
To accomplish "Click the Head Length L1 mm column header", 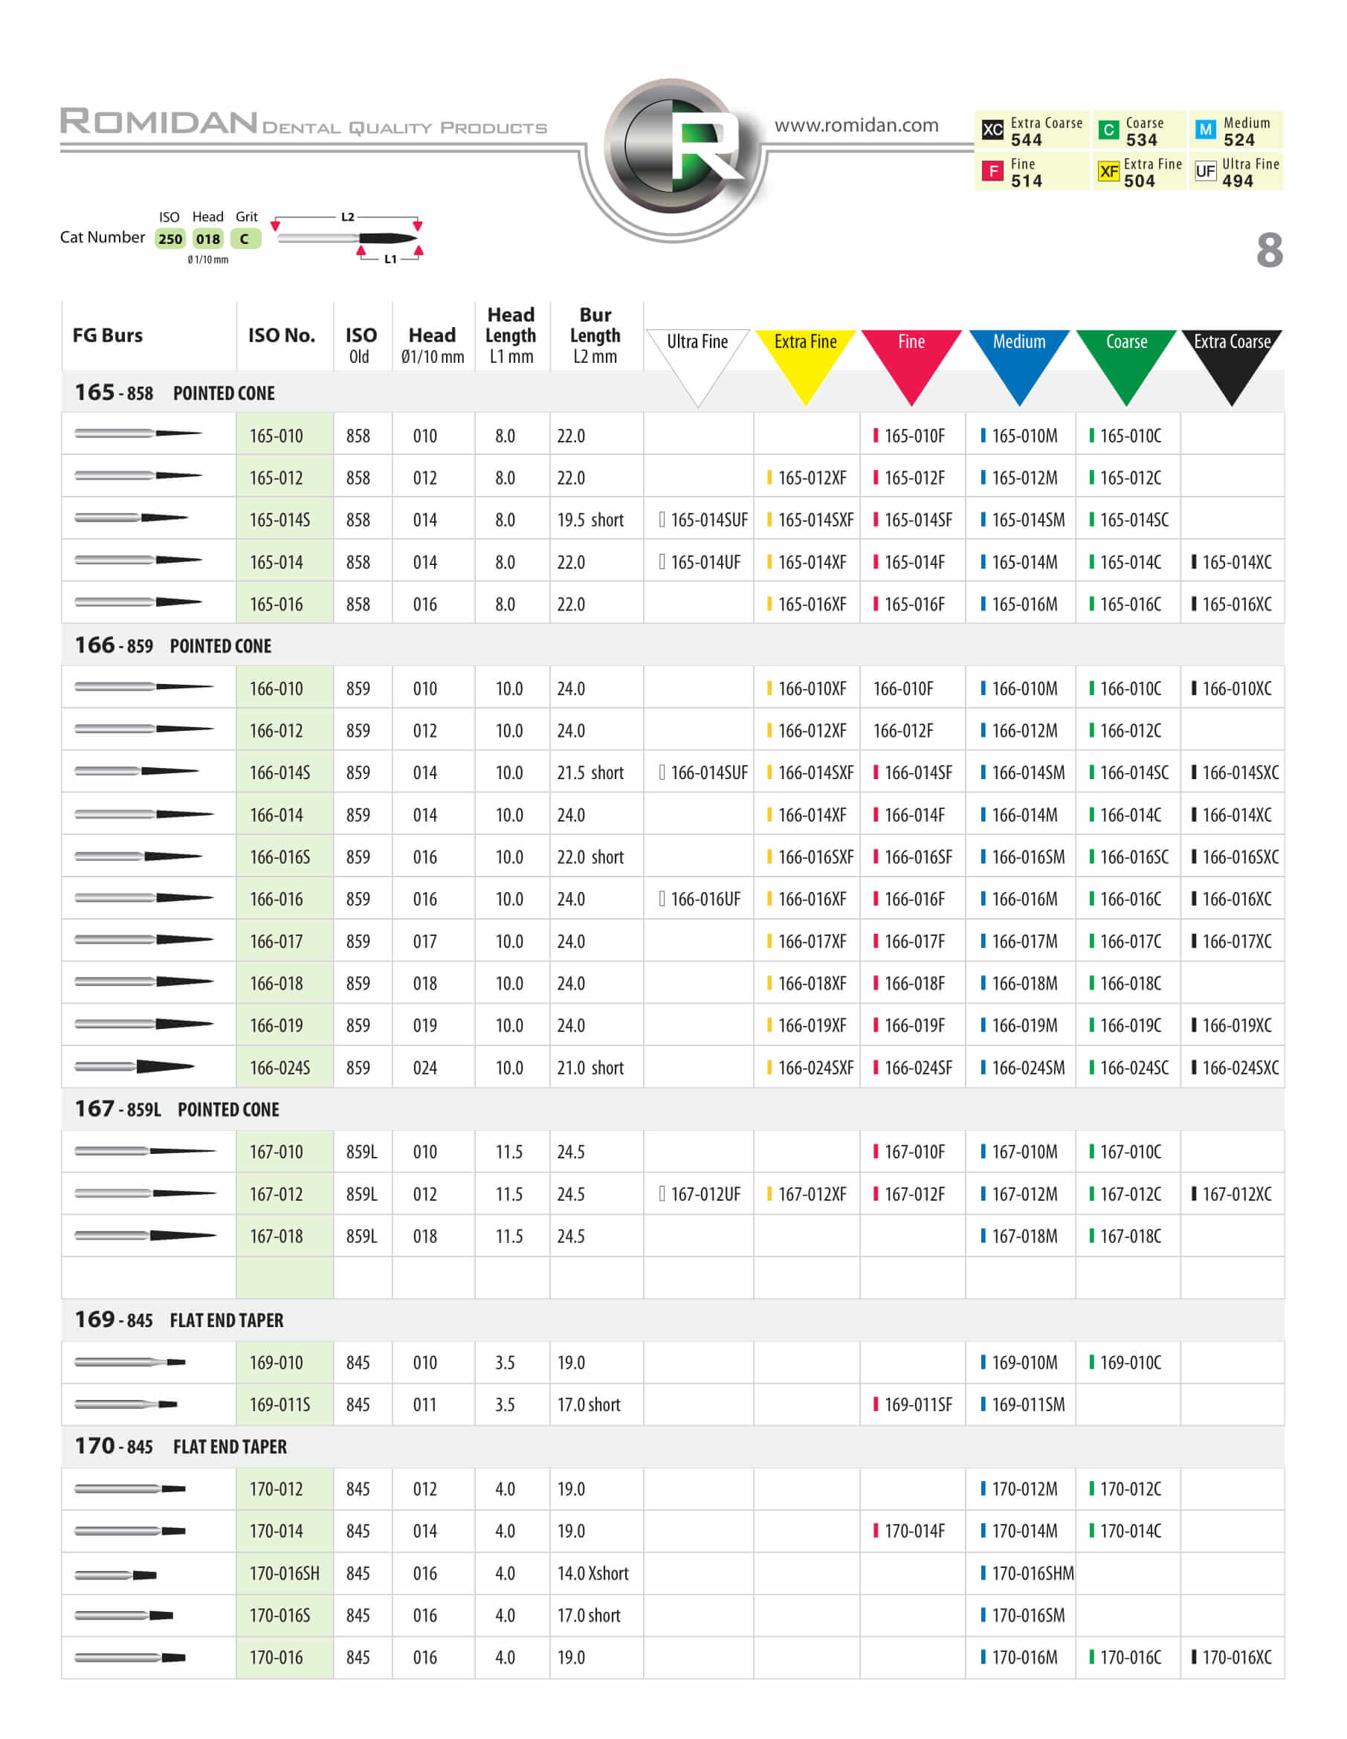I will click(x=511, y=335).
